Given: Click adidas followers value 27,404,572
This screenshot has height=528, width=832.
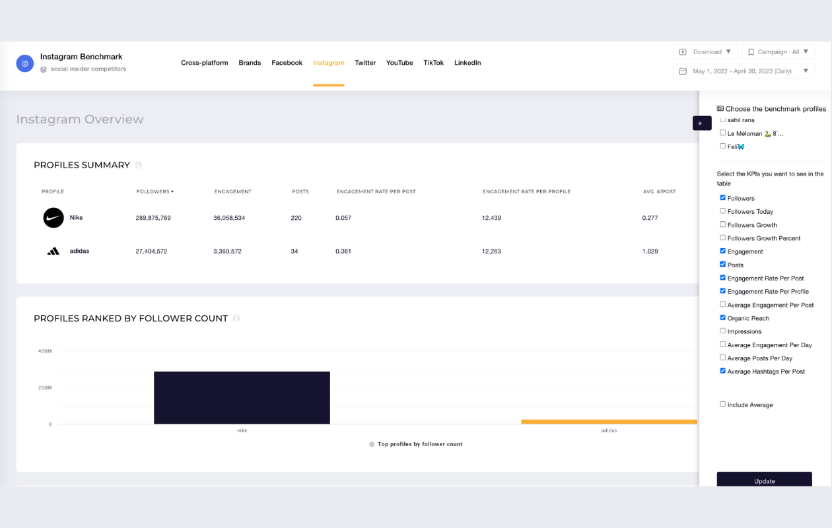Looking at the screenshot, I should [151, 251].
